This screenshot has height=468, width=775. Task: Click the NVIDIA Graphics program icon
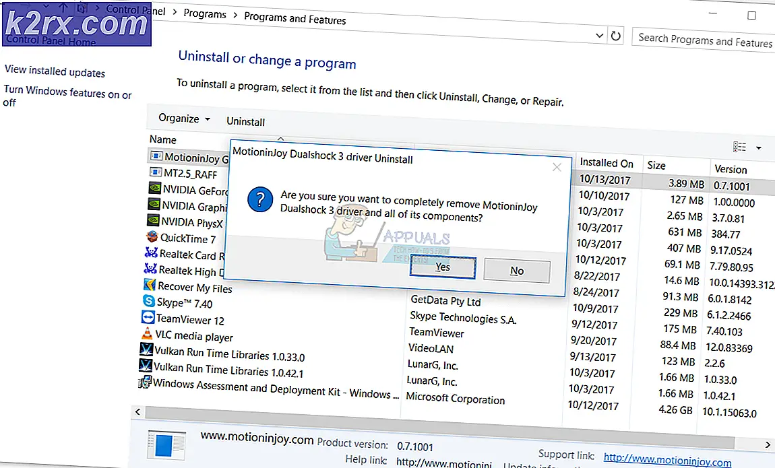pyautogui.click(x=154, y=204)
